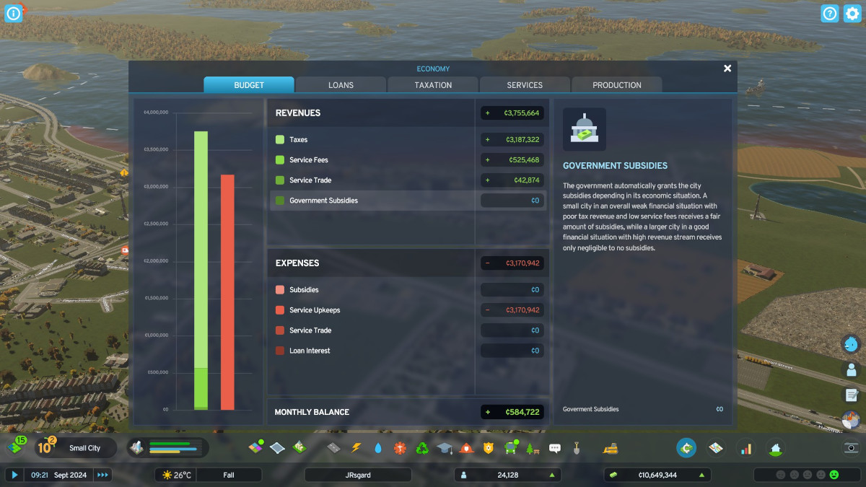Open the Water & Sewage droplet icon

coord(377,448)
